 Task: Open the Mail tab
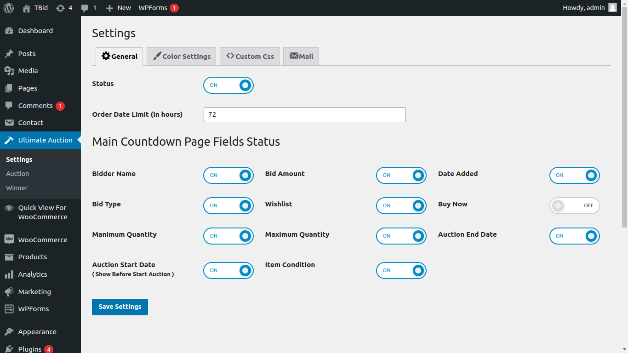point(301,57)
